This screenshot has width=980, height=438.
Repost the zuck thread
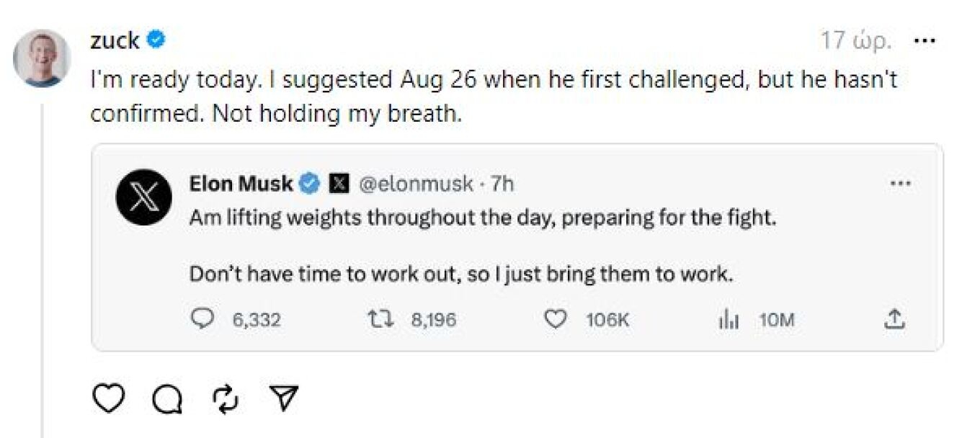tap(226, 399)
